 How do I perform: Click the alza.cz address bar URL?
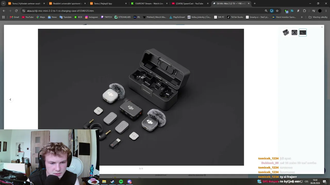(x=60, y=11)
